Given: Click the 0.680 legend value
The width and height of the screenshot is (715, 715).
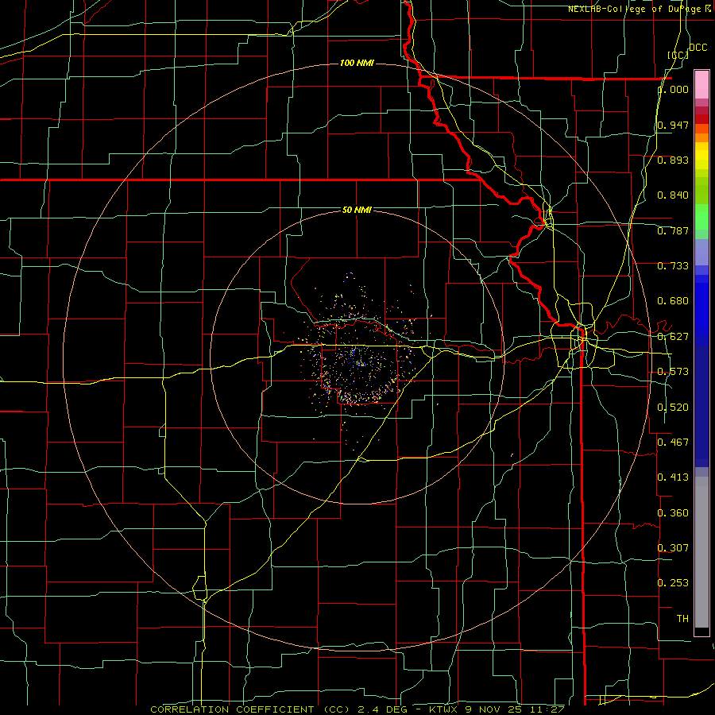Looking at the screenshot, I should click(673, 301).
